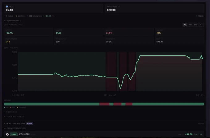The width and height of the screenshot is (210, 138).
Task: Click the 200 rebalances value
Action: coord(58,42)
